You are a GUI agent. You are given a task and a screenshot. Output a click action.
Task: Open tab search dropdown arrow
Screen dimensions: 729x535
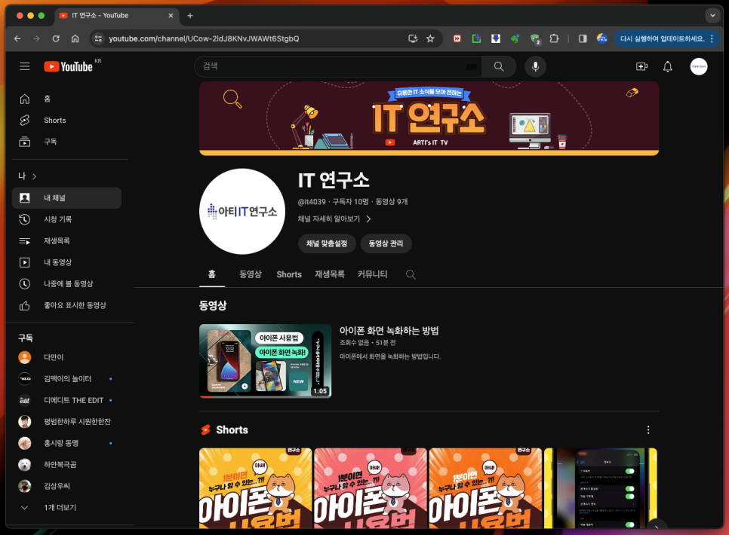click(x=712, y=15)
